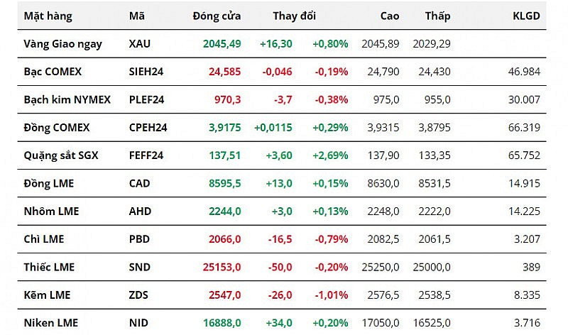Sort by the KLGD column header
This screenshot has height=335, width=568.
(x=526, y=16)
